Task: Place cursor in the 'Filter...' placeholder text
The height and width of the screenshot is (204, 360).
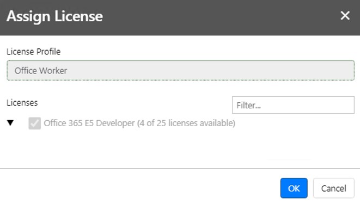Action: [249, 106]
